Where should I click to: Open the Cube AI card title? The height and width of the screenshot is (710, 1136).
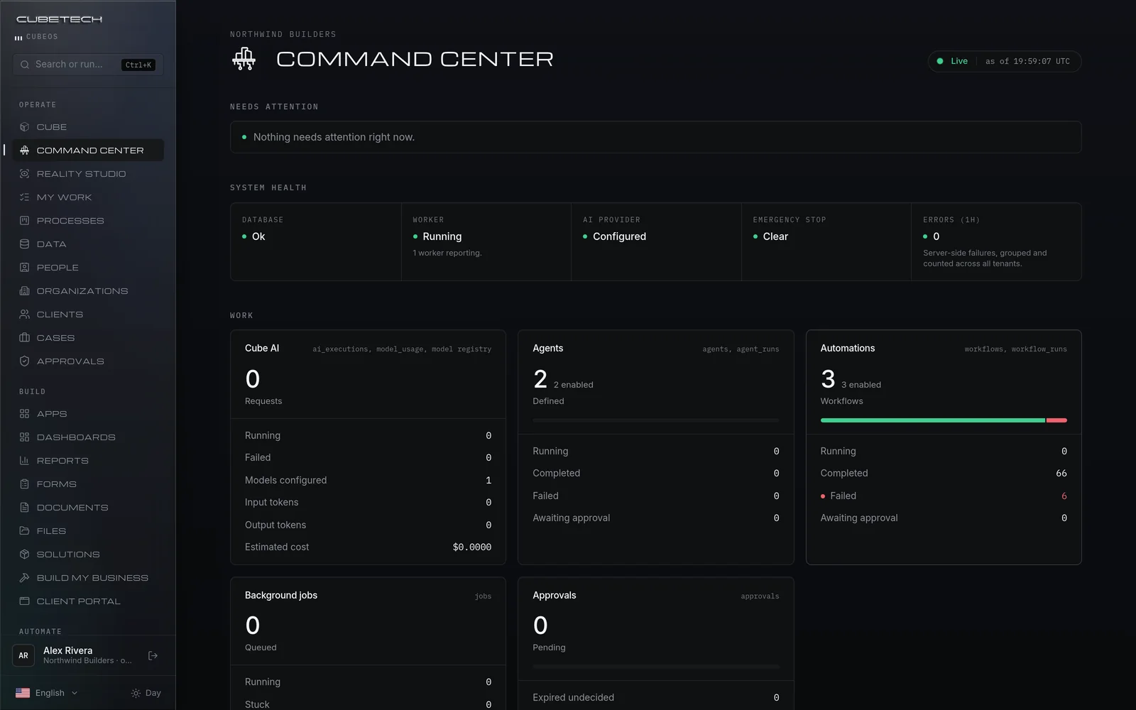pyautogui.click(x=262, y=348)
